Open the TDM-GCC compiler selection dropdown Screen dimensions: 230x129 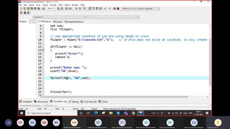tap(141, 9)
